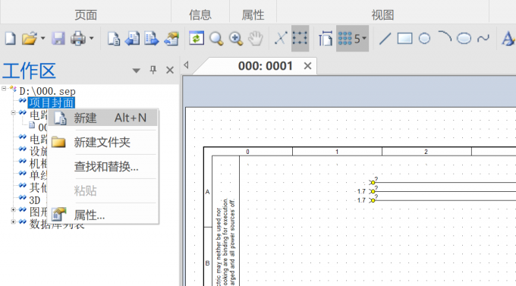Close the 工作区 panel
516x286 pixels.
click(170, 70)
